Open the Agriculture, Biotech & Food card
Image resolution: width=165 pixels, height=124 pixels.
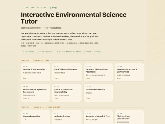(98, 117)
